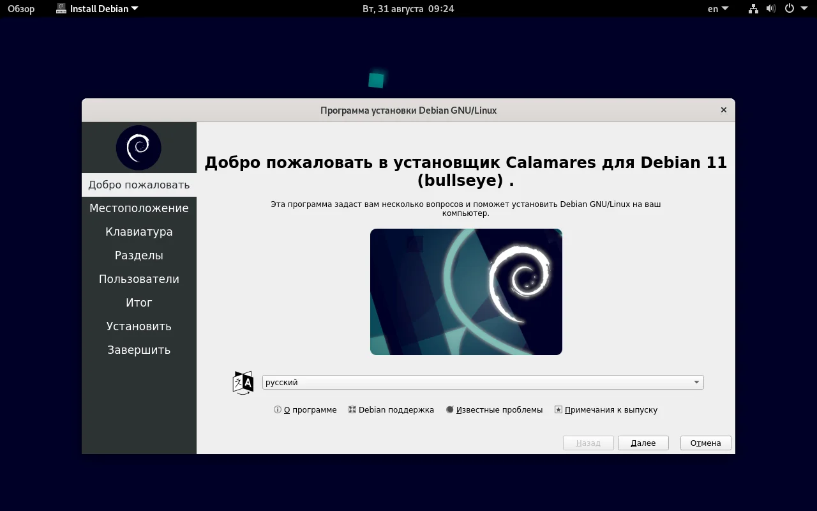817x511 pixels.
Task: Open the keyboard layout «en» dropdown in top bar
Action: 716,8
